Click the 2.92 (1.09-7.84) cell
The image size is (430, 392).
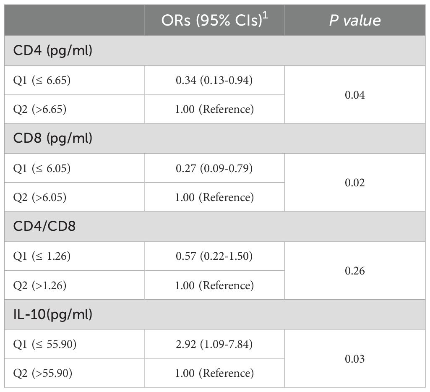tap(214, 344)
